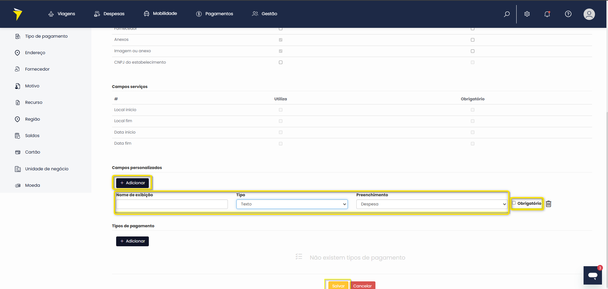This screenshot has height=289, width=608.
Task: Toggle Utiliza checkbox for Local fim
Action: click(x=281, y=121)
